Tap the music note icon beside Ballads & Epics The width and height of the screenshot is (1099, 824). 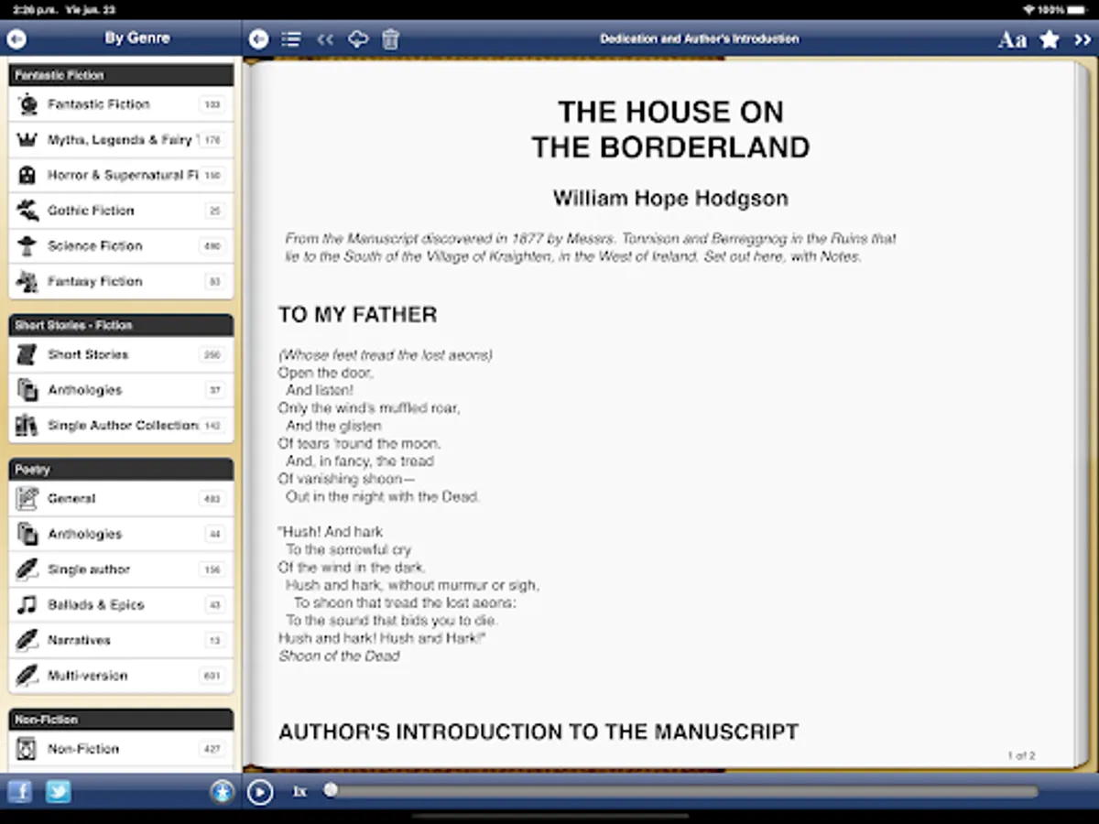click(27, 605)
